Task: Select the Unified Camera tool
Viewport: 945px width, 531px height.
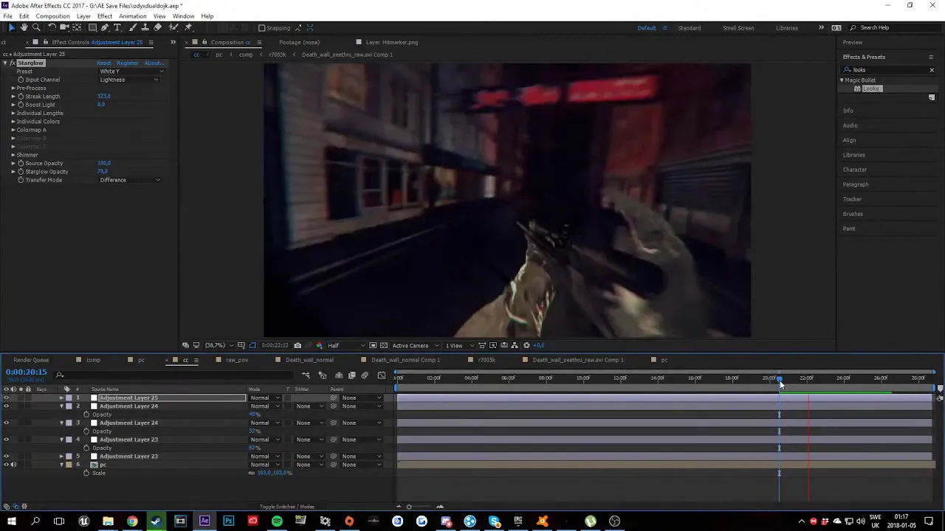Action: 64,27
